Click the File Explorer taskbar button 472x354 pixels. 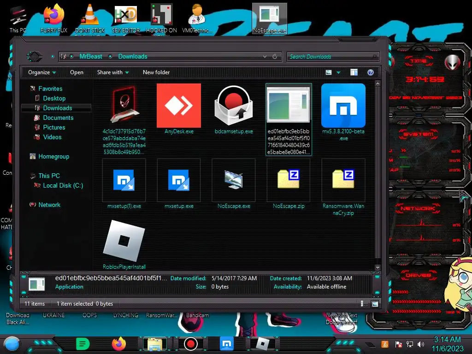[x=155, y=344]
